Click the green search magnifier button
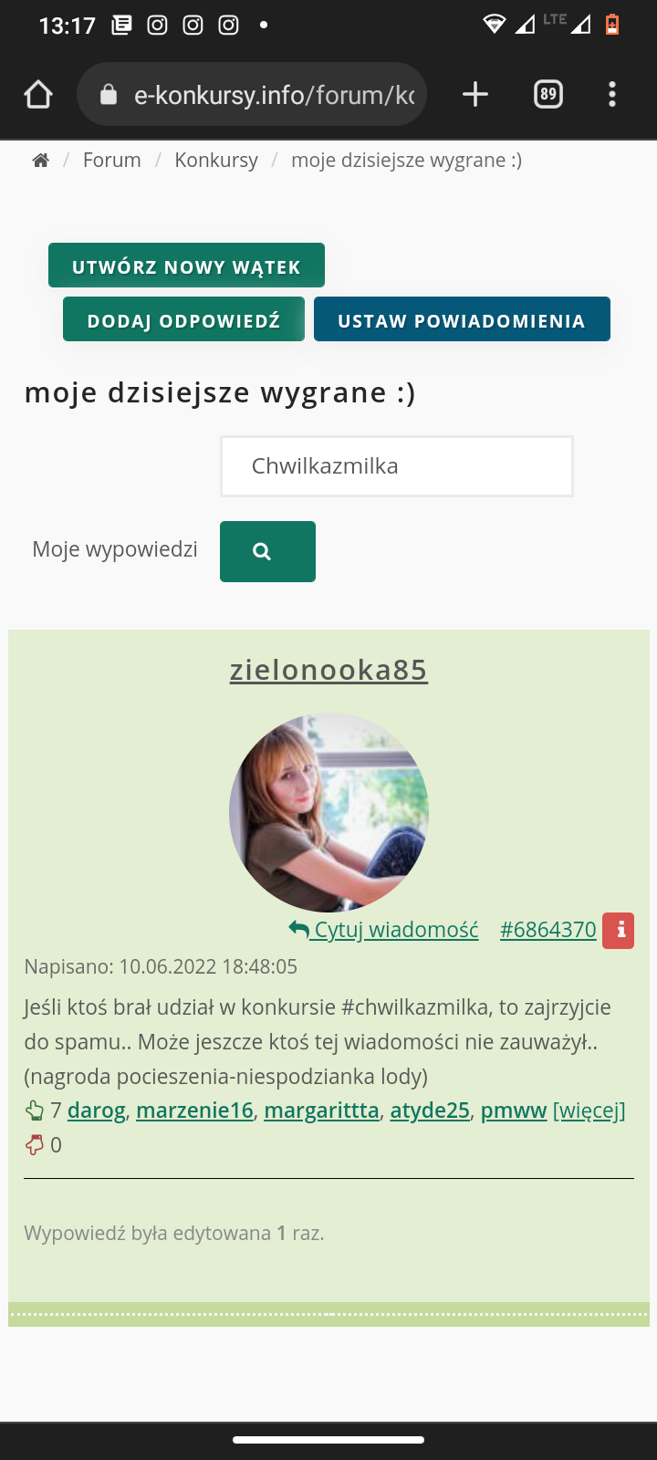The height and width of the screenshot is (1460, 657). point(267,551)
